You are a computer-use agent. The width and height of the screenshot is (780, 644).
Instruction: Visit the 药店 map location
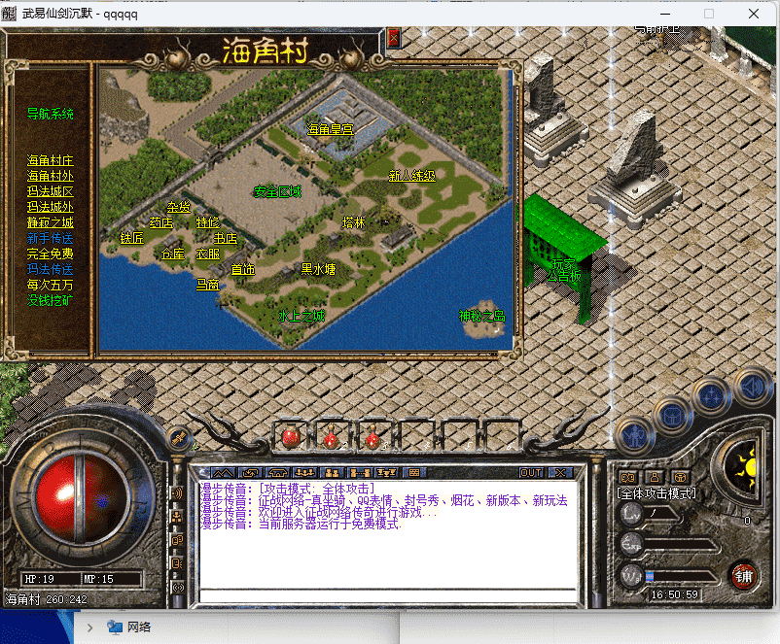pyautogui.click(x=161, y=222)
